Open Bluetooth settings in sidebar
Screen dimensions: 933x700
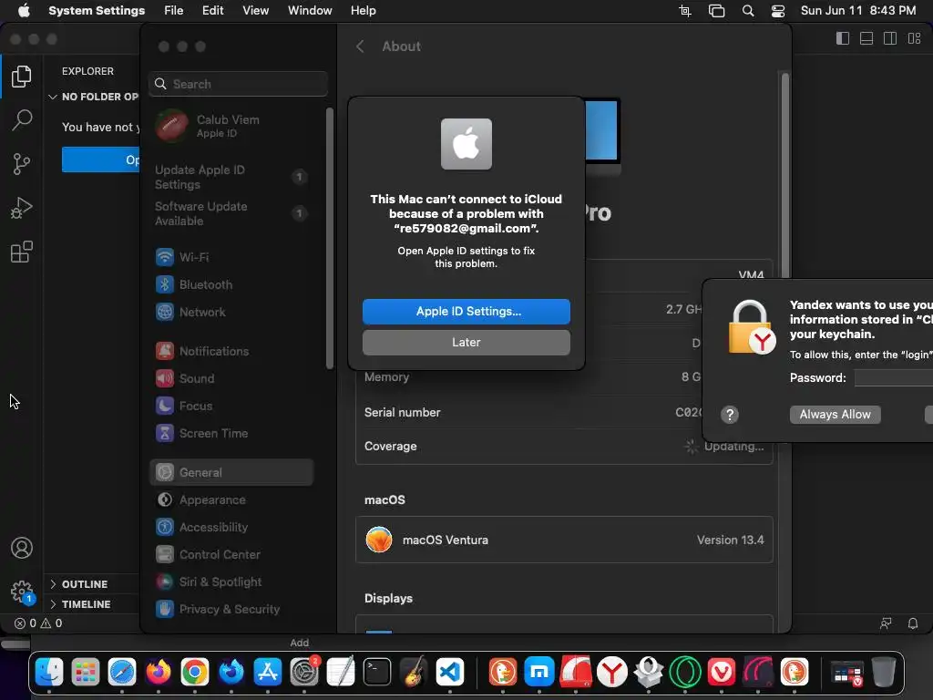coord(232,284)
